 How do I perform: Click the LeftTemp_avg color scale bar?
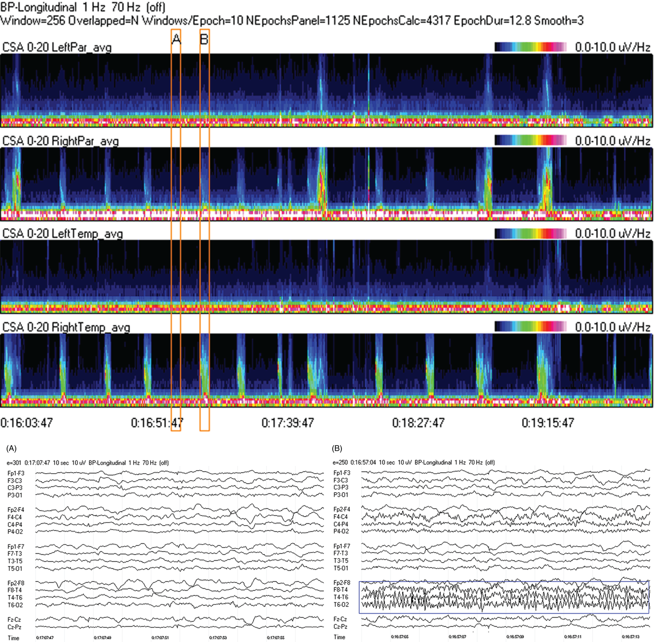tap(530, 234)
